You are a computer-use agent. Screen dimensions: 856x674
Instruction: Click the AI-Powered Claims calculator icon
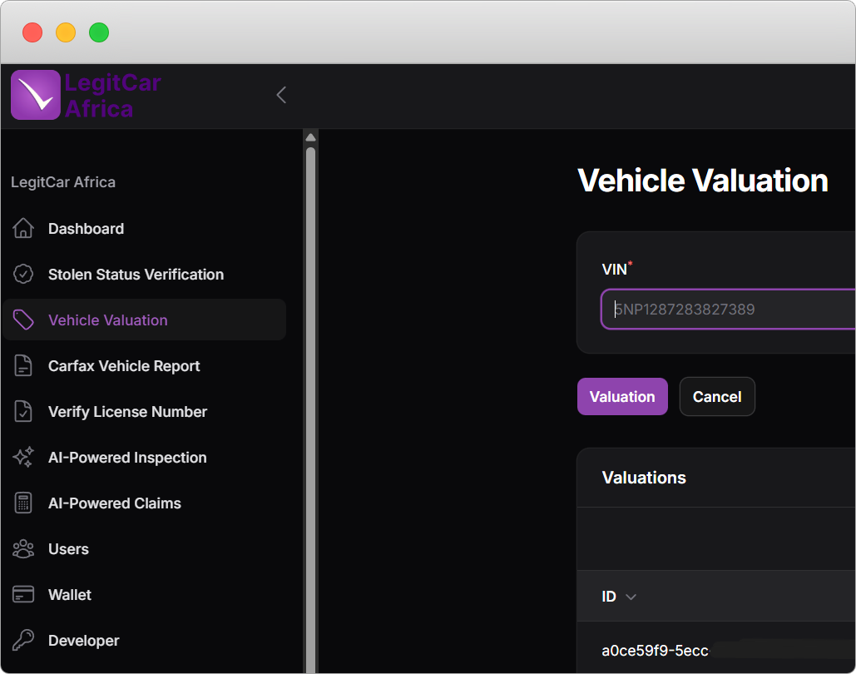click(x=23, y=503)
